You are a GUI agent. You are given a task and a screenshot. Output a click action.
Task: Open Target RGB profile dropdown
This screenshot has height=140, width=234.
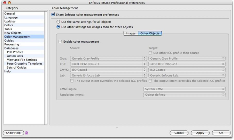point(187,64)
